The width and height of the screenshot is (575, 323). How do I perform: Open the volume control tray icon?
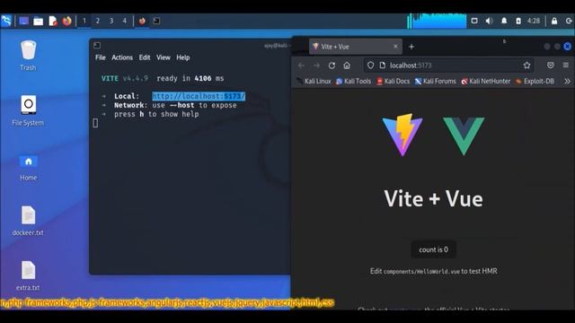click(489, 21)
